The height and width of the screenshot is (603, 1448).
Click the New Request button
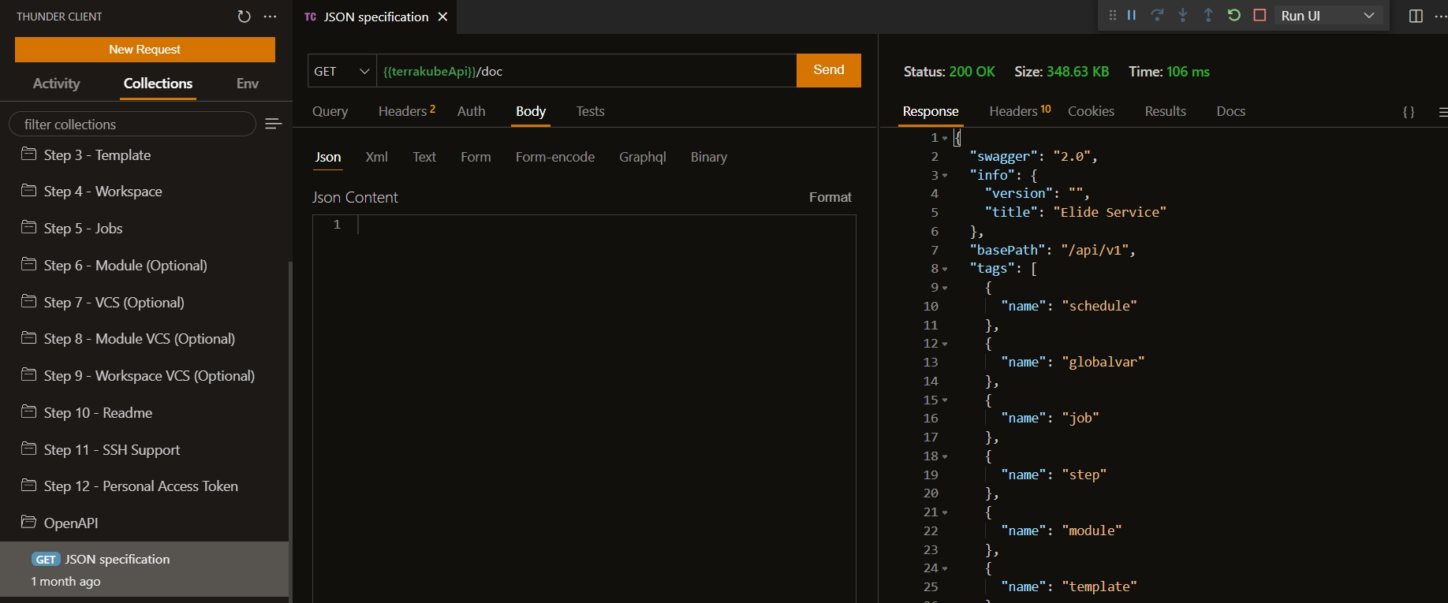pos(145,49)
